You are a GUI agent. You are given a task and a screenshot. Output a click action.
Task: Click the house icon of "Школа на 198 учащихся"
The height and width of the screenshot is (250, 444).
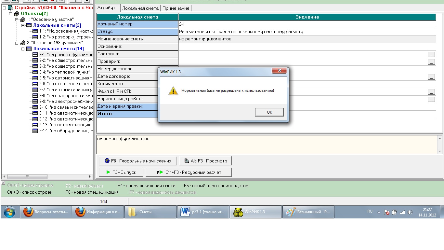[x=23, y=43]
